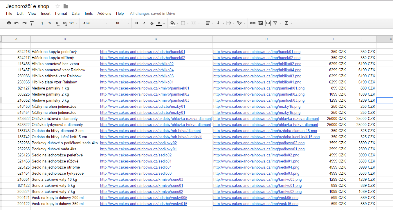Open the fill color paint bucket
The width and height of the screenshot is (393, 210).
click(x=172, y=23)
